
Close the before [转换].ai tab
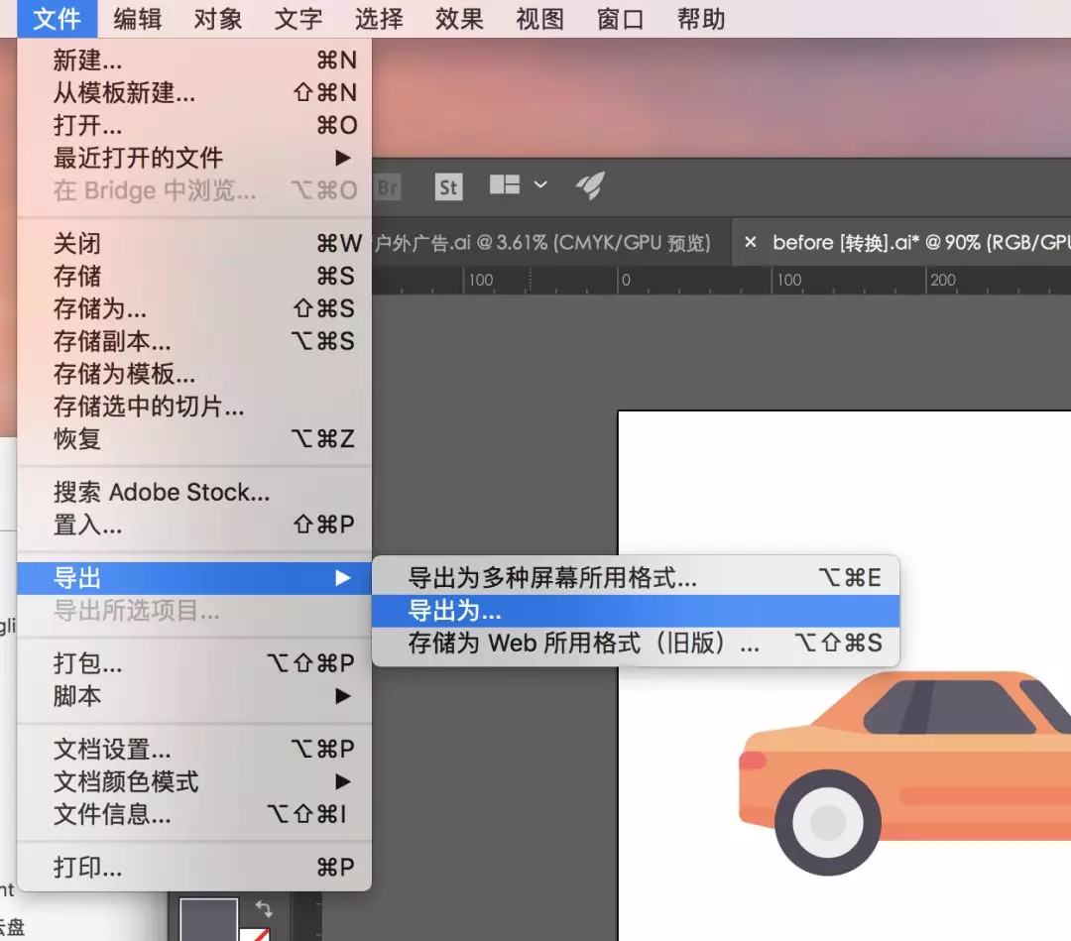(x=750, y=242)
